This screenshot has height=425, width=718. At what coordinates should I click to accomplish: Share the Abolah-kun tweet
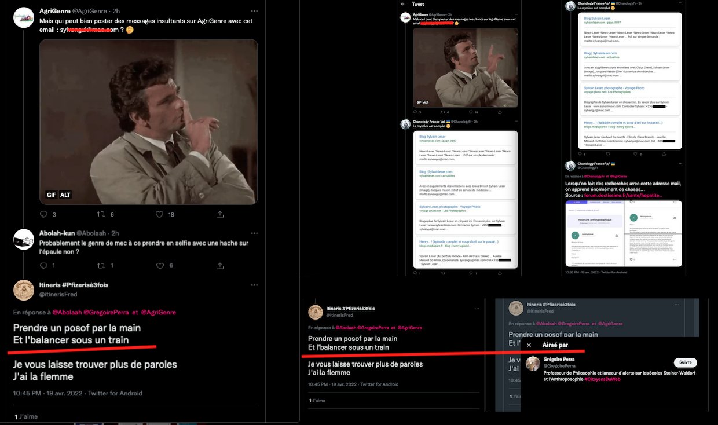click(x=220, y=265)
